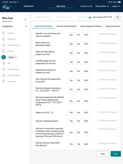
Task: Select N/A for Vaccine is diluted properly
Action: pos(86,121)
